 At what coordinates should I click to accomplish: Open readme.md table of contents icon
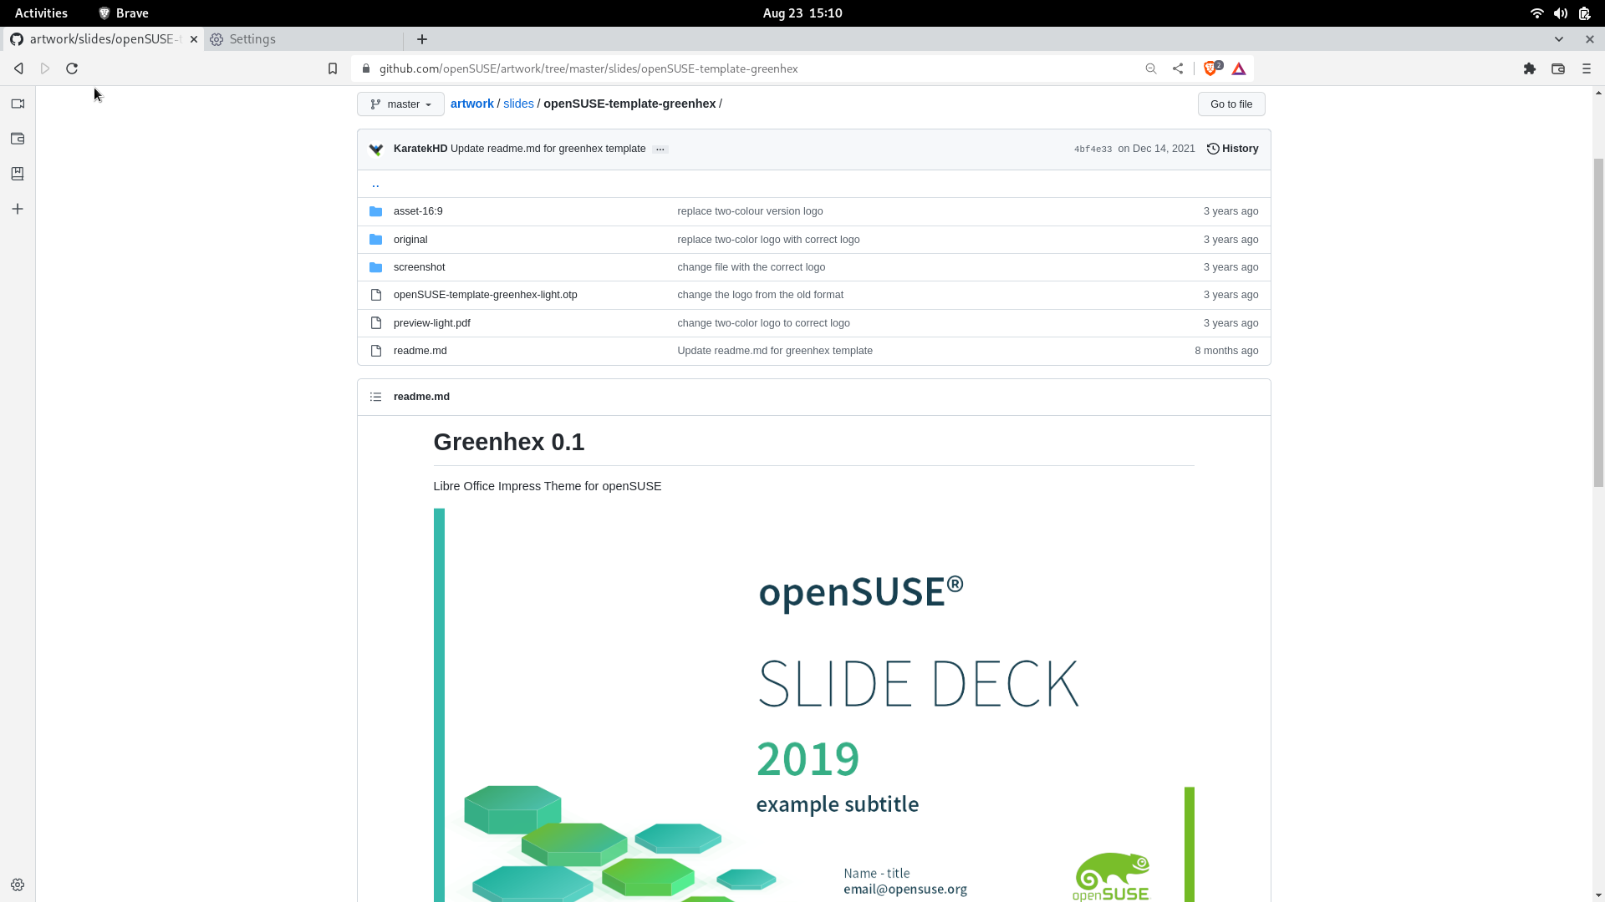coord(376,397)
